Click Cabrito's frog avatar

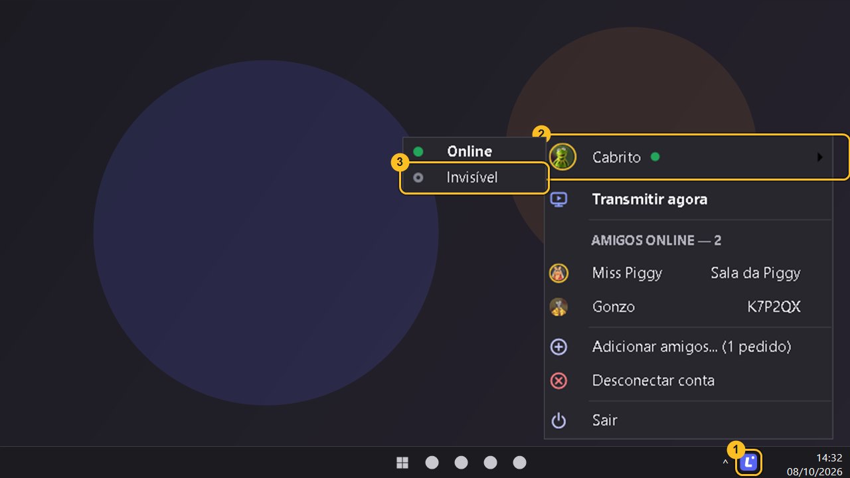point(562,157)
